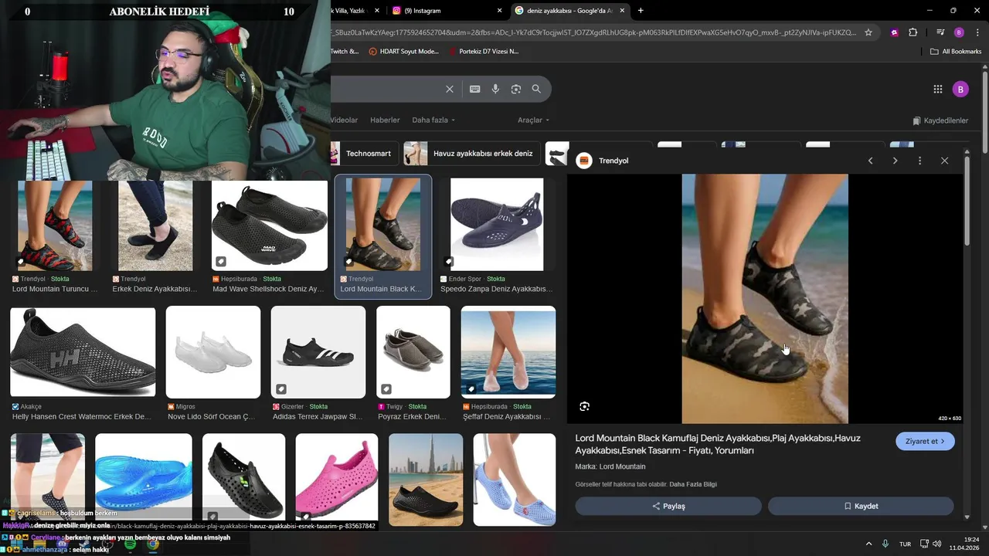Open Chrome profile B in toolbar
This screenshot has width=989, height=556.
(x=959, y=32)
